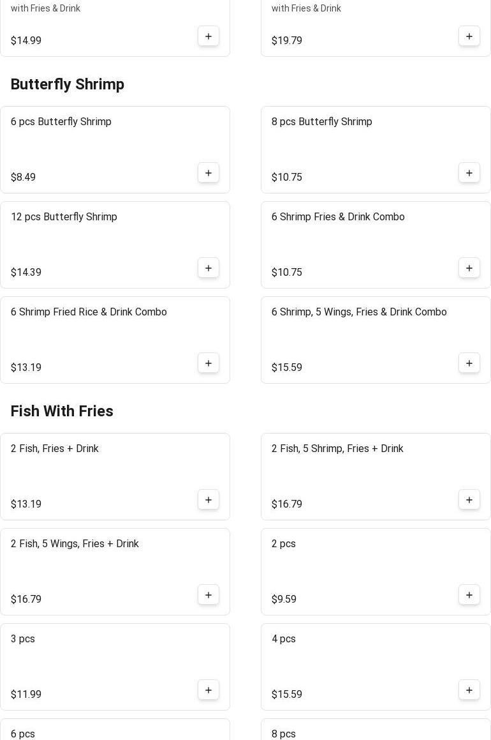Image resolution: width=491 pixels, height=740 pixels.
Task: Add 2 Fish, 5 Shrimp, Fries + Drink
Action: click(x=469, y=500)
